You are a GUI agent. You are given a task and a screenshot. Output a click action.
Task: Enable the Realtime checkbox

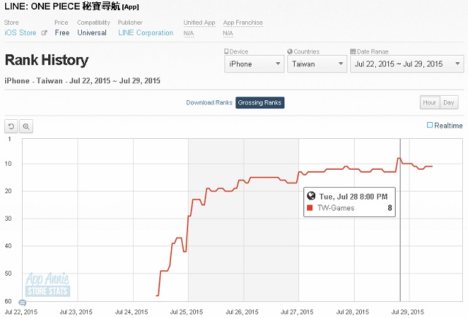pyautogui.click(x=429, y=125)
